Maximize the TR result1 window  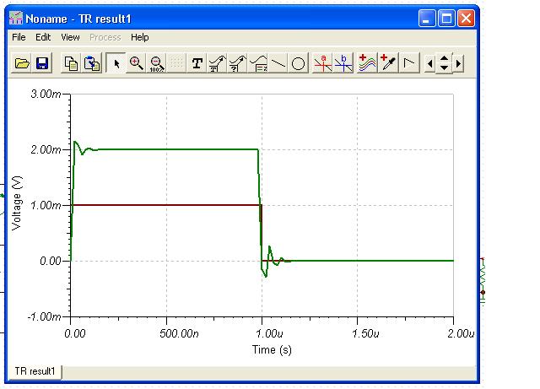point(446,18)
